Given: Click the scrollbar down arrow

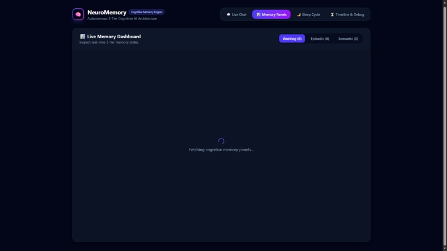Looking at the screenshot, I should click(444, 249).
